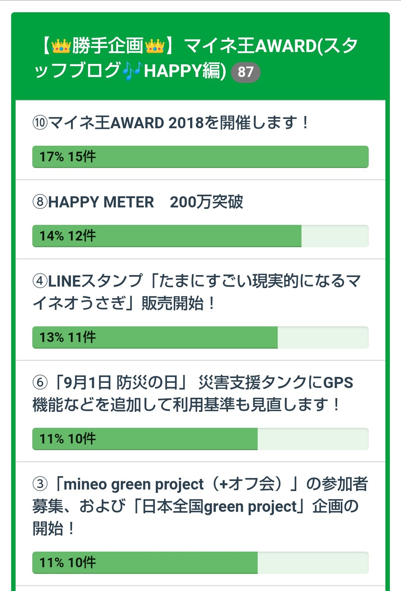This screenshot has width=401, height=591.
Task: Tap the '14% 12件' vote label
Action: point(68,236)
